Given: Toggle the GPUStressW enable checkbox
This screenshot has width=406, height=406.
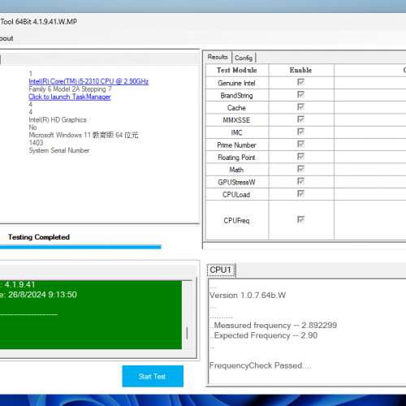Looking at the screenshot, I should [x=300, y=181].
